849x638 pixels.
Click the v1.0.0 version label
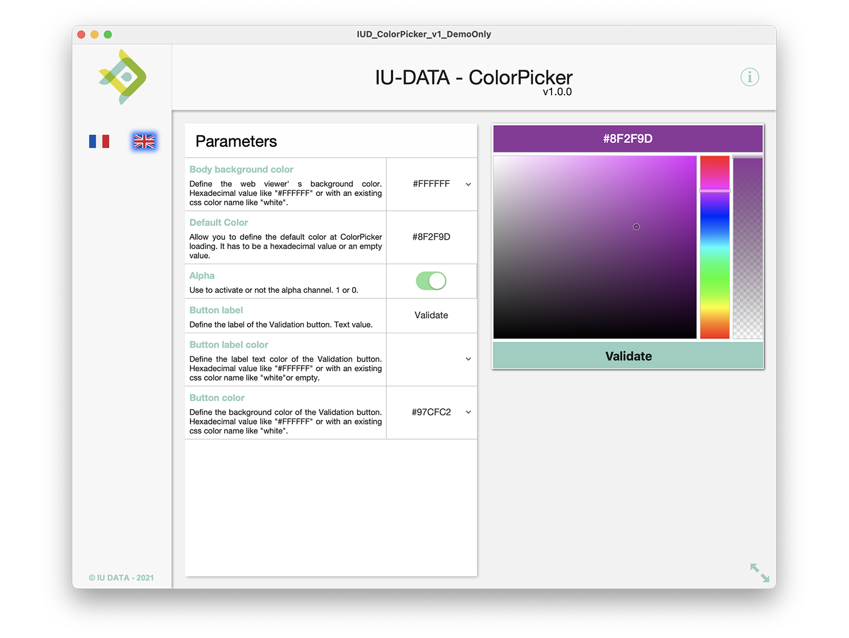557,92
